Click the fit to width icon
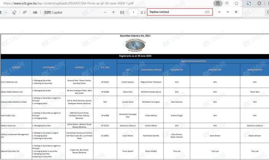Viewport: 269px width, 160px height. (x=122, y=12)
